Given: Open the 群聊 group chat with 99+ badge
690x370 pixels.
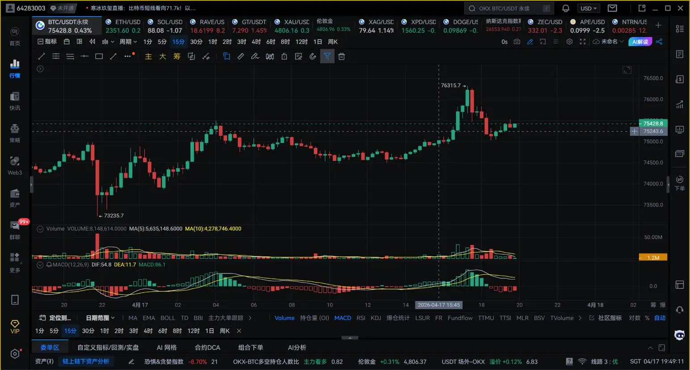Looking at the screenshot, I should click(x=15, y=230).
